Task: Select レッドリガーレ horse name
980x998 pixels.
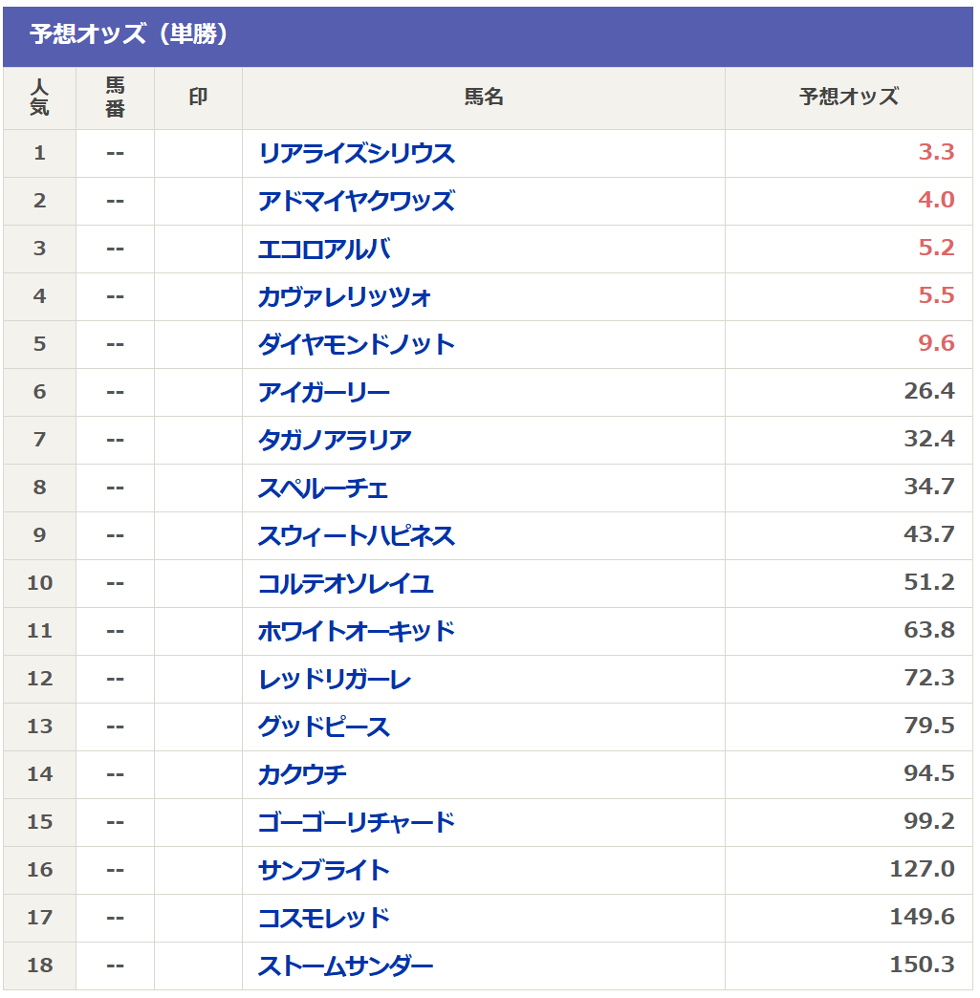Action: coord(335,680)
